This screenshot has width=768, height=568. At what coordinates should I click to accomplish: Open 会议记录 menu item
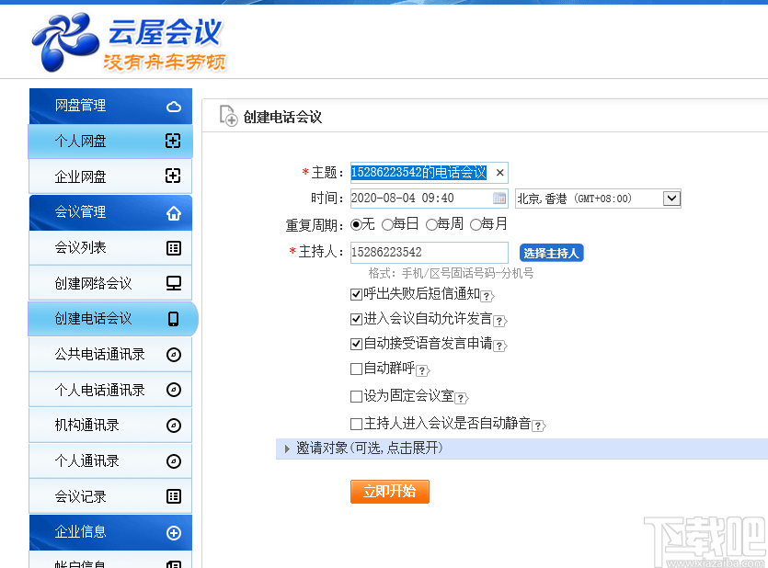tap(110, 496)
